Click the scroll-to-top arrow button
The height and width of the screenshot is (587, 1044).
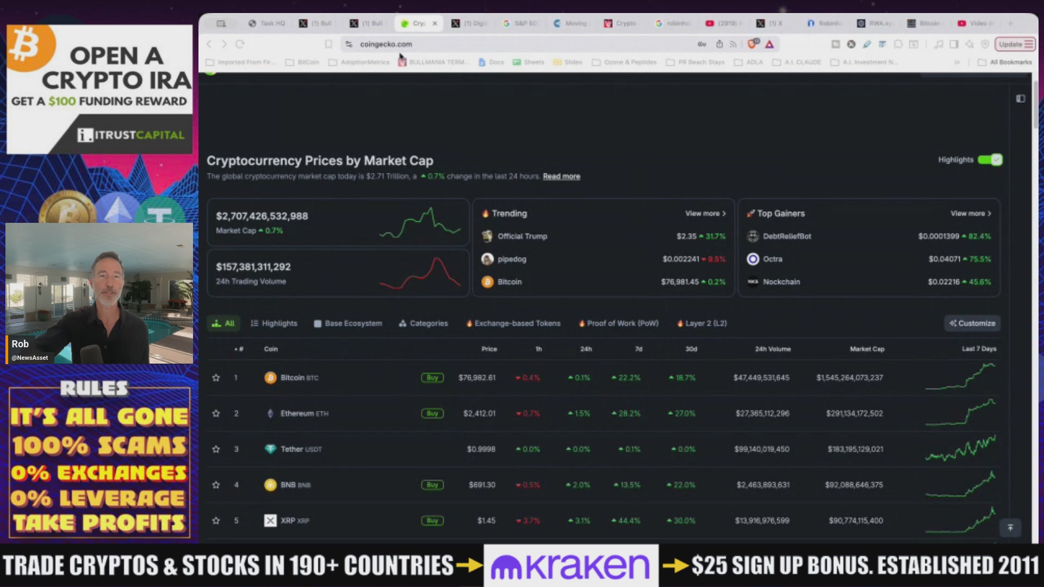click(1010, 528)
